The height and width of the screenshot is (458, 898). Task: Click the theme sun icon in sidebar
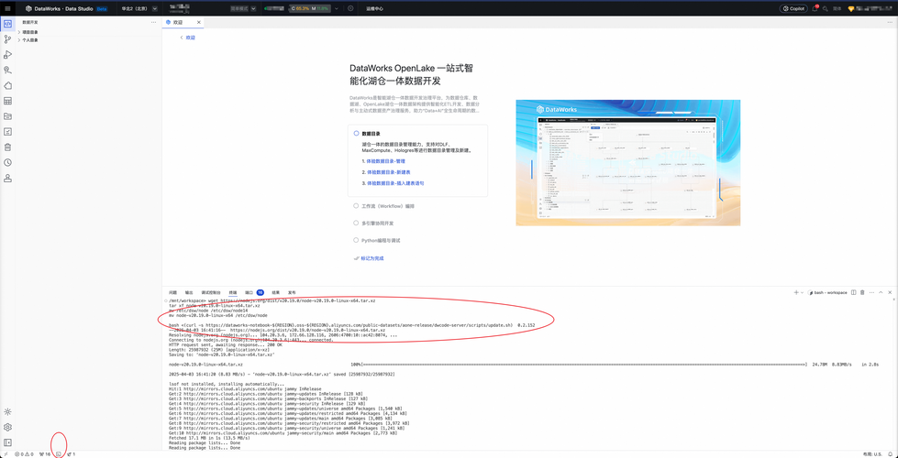[8, 411]
